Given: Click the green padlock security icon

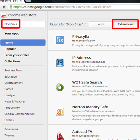Looking at the screenshot, I should tap(11, 7).
